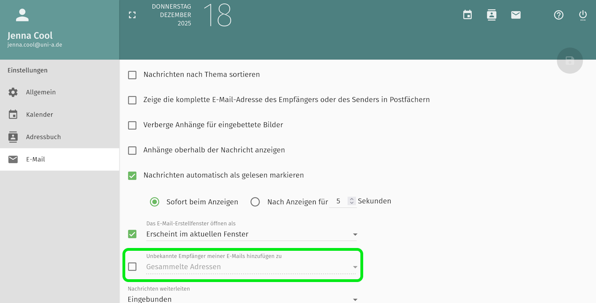Open the calendar module icon in header
Viewport: 596px width, 303px height.
467,15
